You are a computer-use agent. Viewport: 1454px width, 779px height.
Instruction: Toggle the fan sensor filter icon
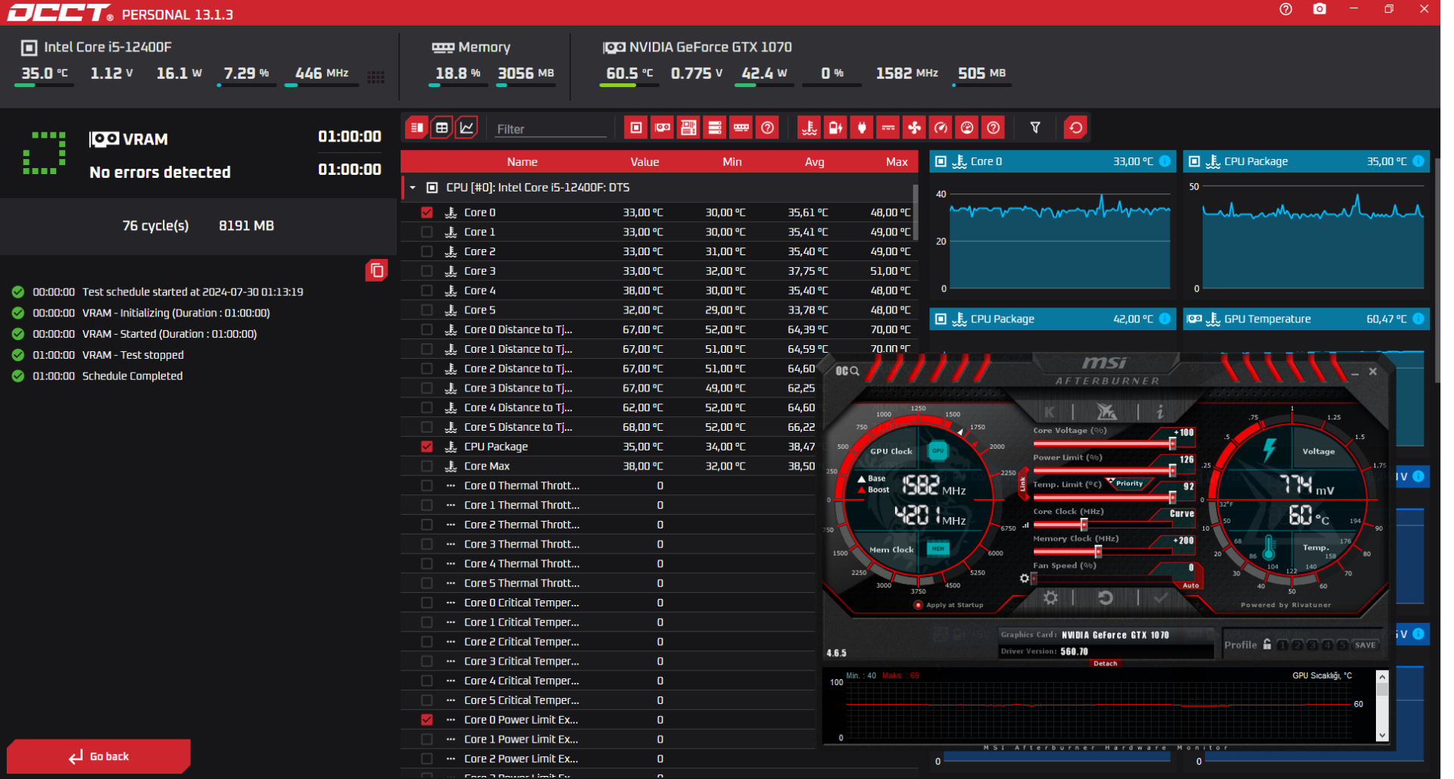(915, 128)
